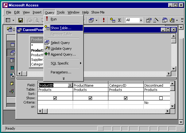Image resolution: width=186 pixels, height=133 pixels.
Task: Choose Select Query in the Query menu
Action: click(x=64, y=43)
